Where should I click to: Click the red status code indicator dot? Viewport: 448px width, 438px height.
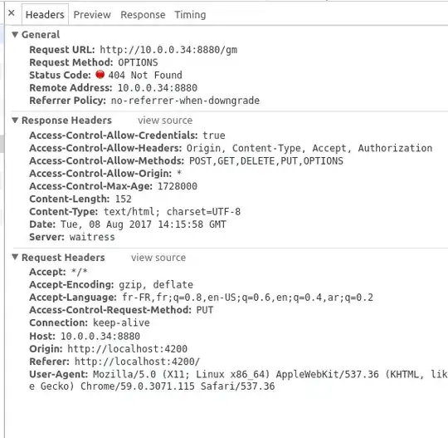(x=100, y=75)
